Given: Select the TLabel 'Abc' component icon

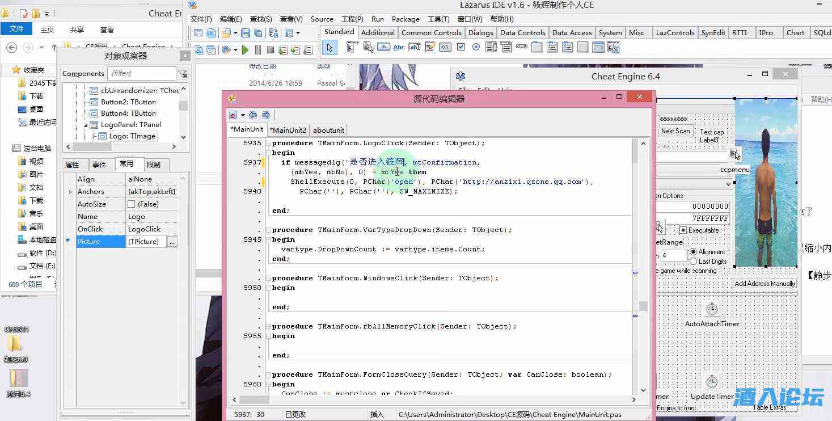Looking at the screenshot, I should point(399,47).
